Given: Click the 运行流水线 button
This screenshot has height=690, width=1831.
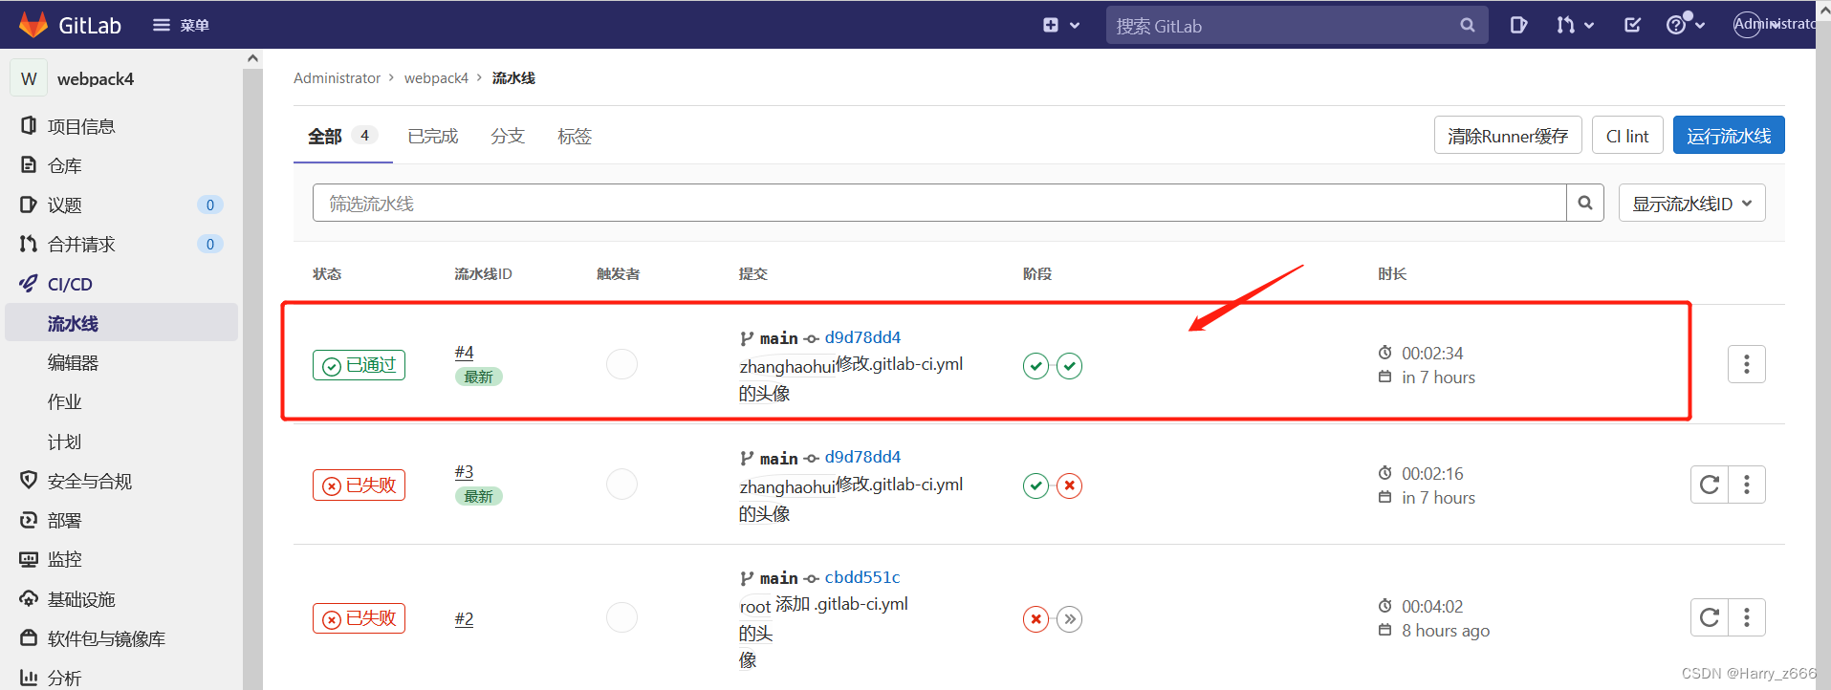Looking at the screenshot, I should (x=1729, y=136).
